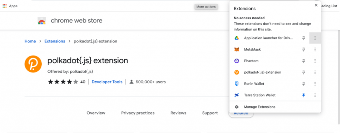Unpin Terra Station Wallet from toolbar

pyautogui.click(x=303, y=95)
